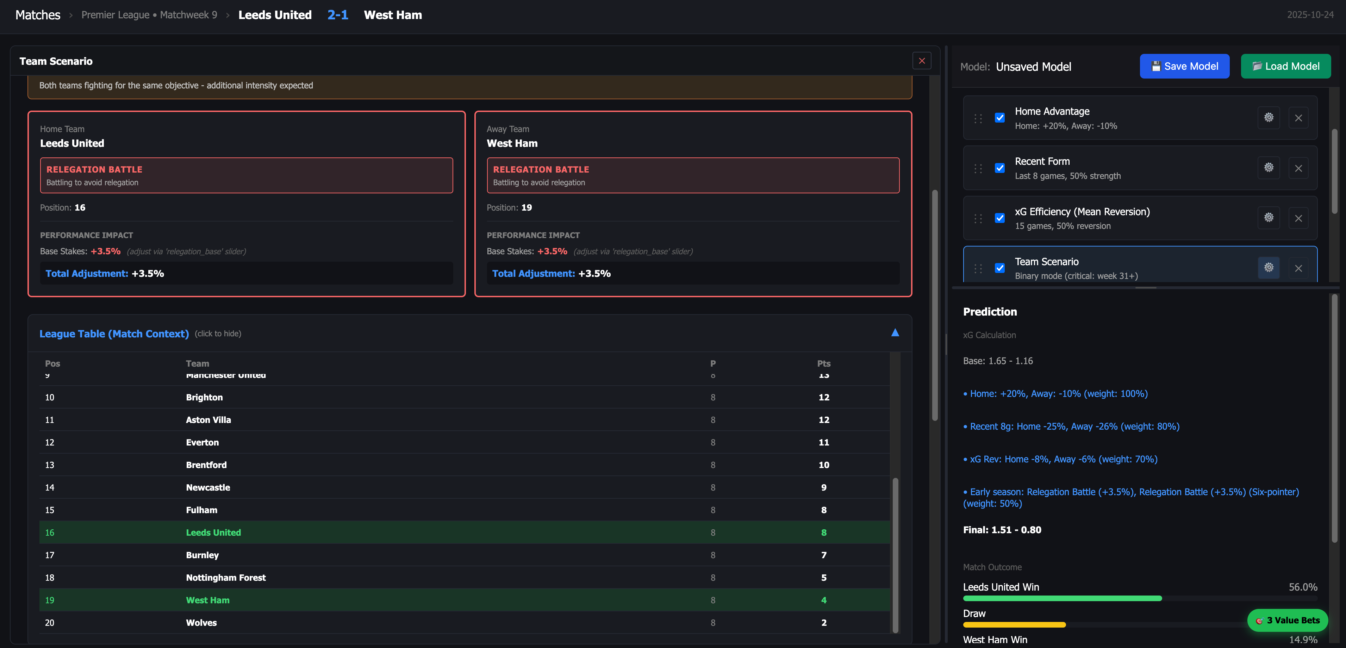Open xG Efficiency settings gear
Screen dimensions: 1346x648
click(x=1269, y=218)
